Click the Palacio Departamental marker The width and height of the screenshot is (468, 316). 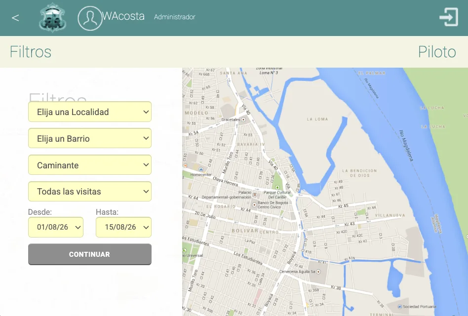tap(255, 194)
